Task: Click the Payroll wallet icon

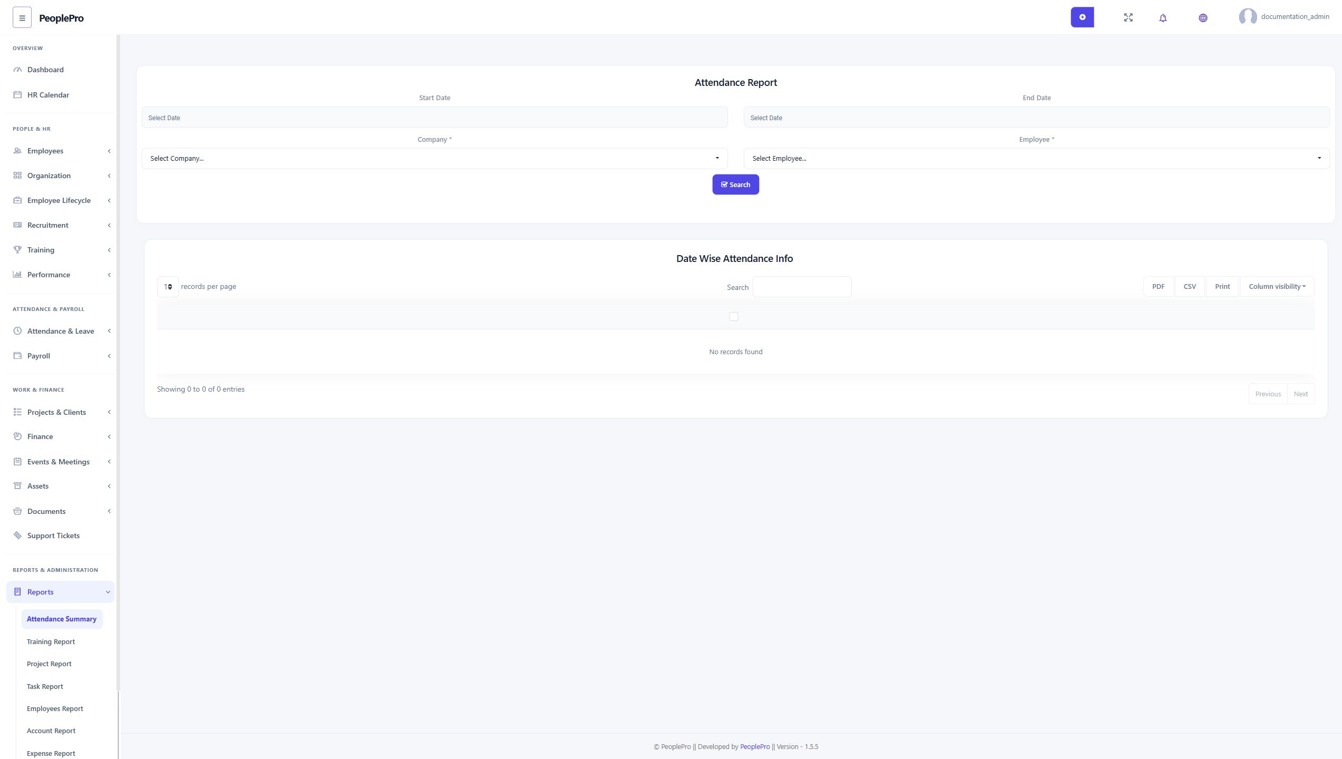Action: (x=17, y=356)
